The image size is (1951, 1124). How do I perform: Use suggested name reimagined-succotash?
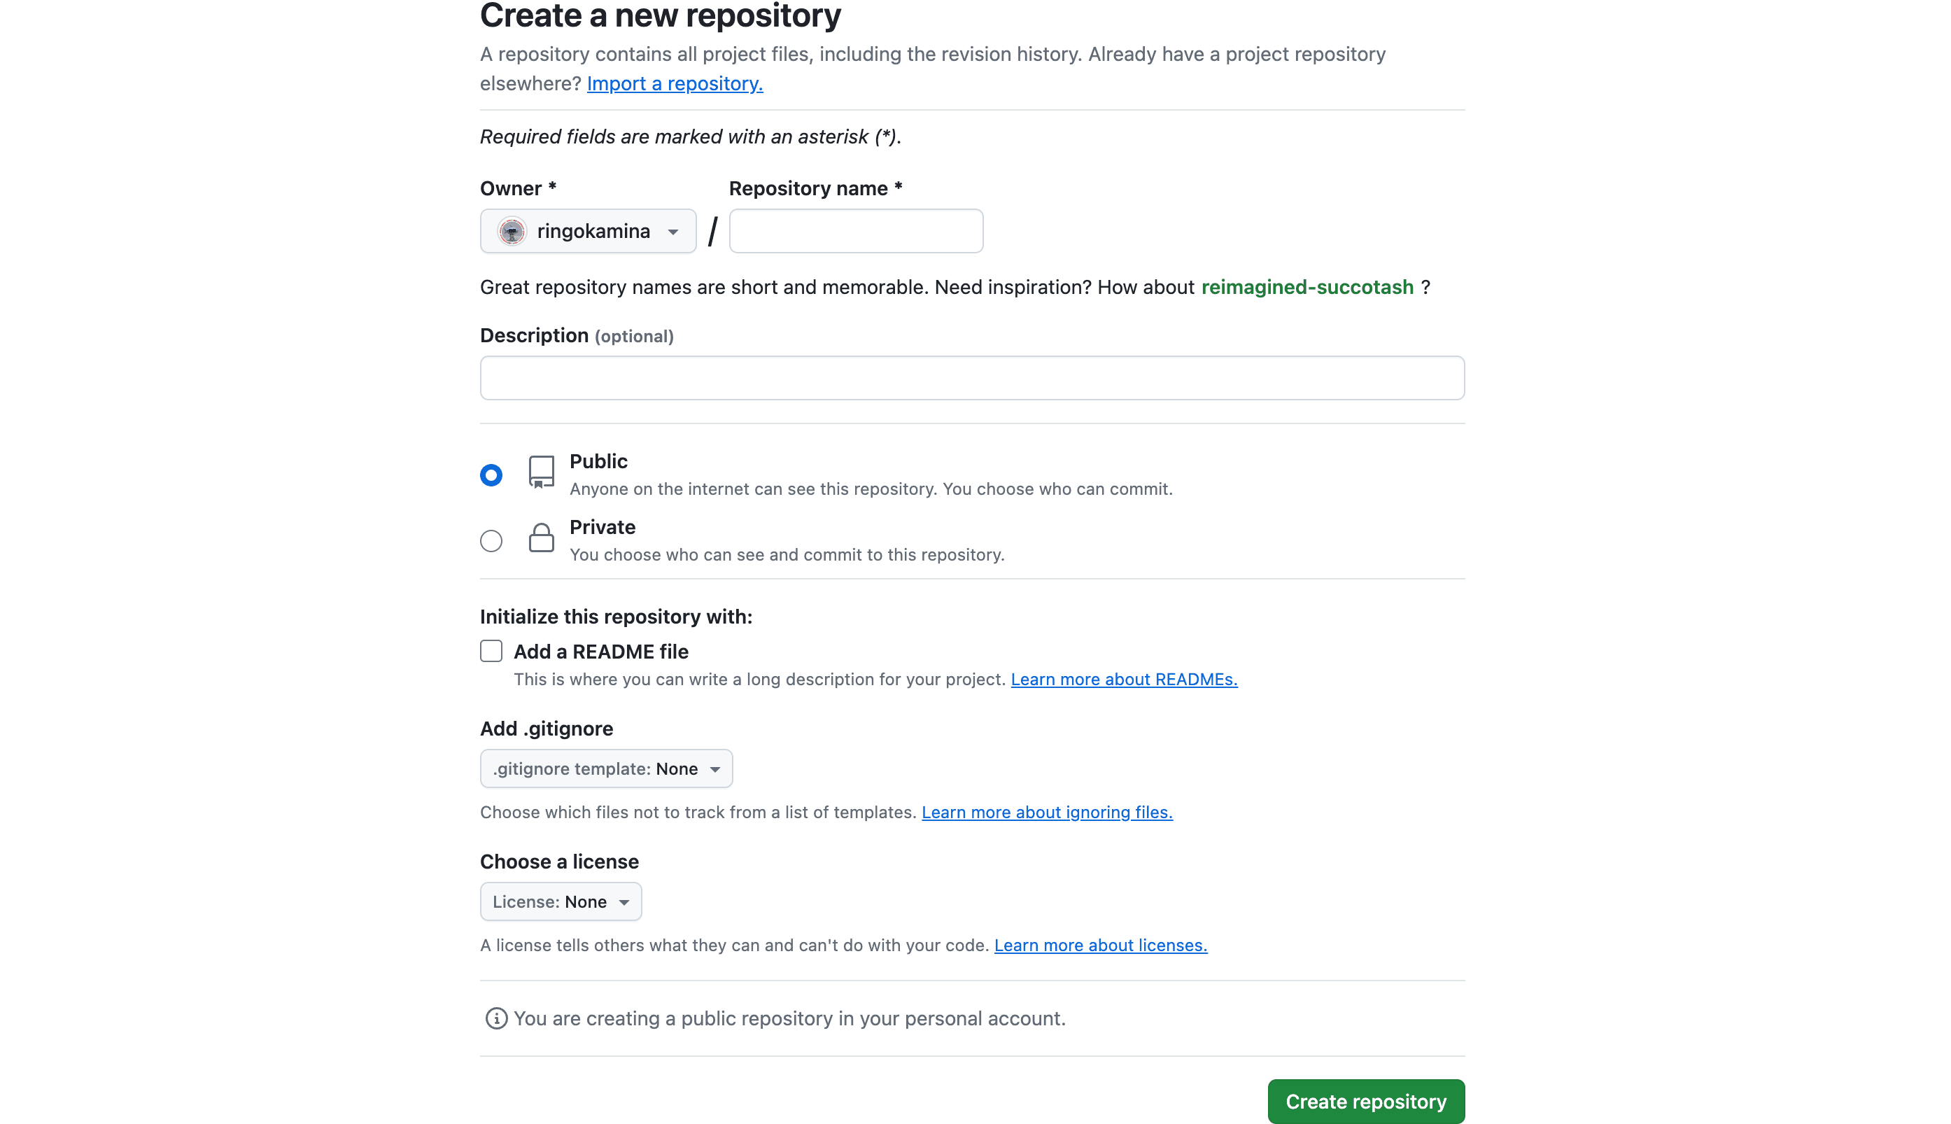[x=1307, y=287]
